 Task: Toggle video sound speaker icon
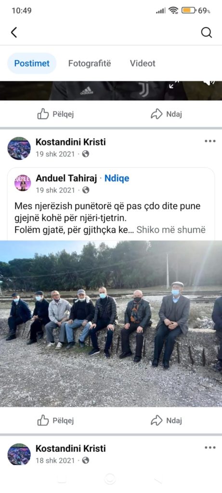pyautogui.click(x=209, y=83)
